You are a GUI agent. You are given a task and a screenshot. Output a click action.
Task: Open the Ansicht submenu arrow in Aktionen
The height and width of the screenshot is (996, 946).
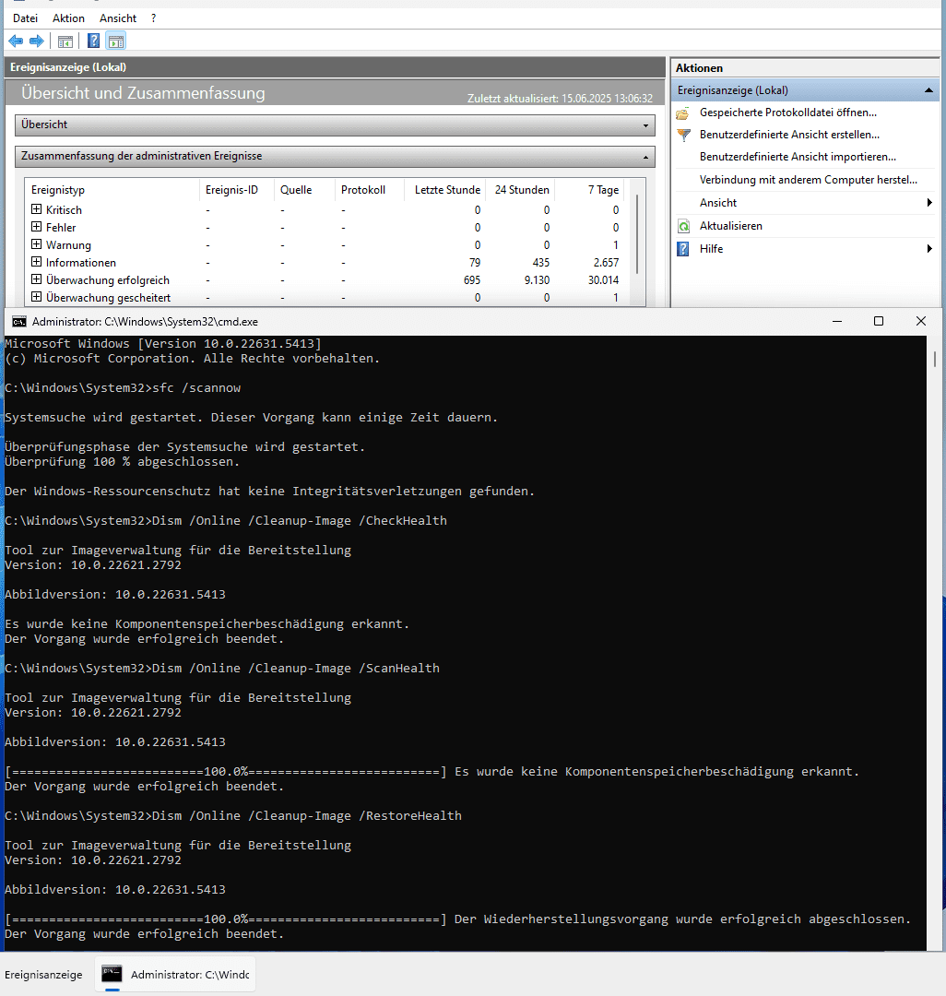(x=929, y=203)
